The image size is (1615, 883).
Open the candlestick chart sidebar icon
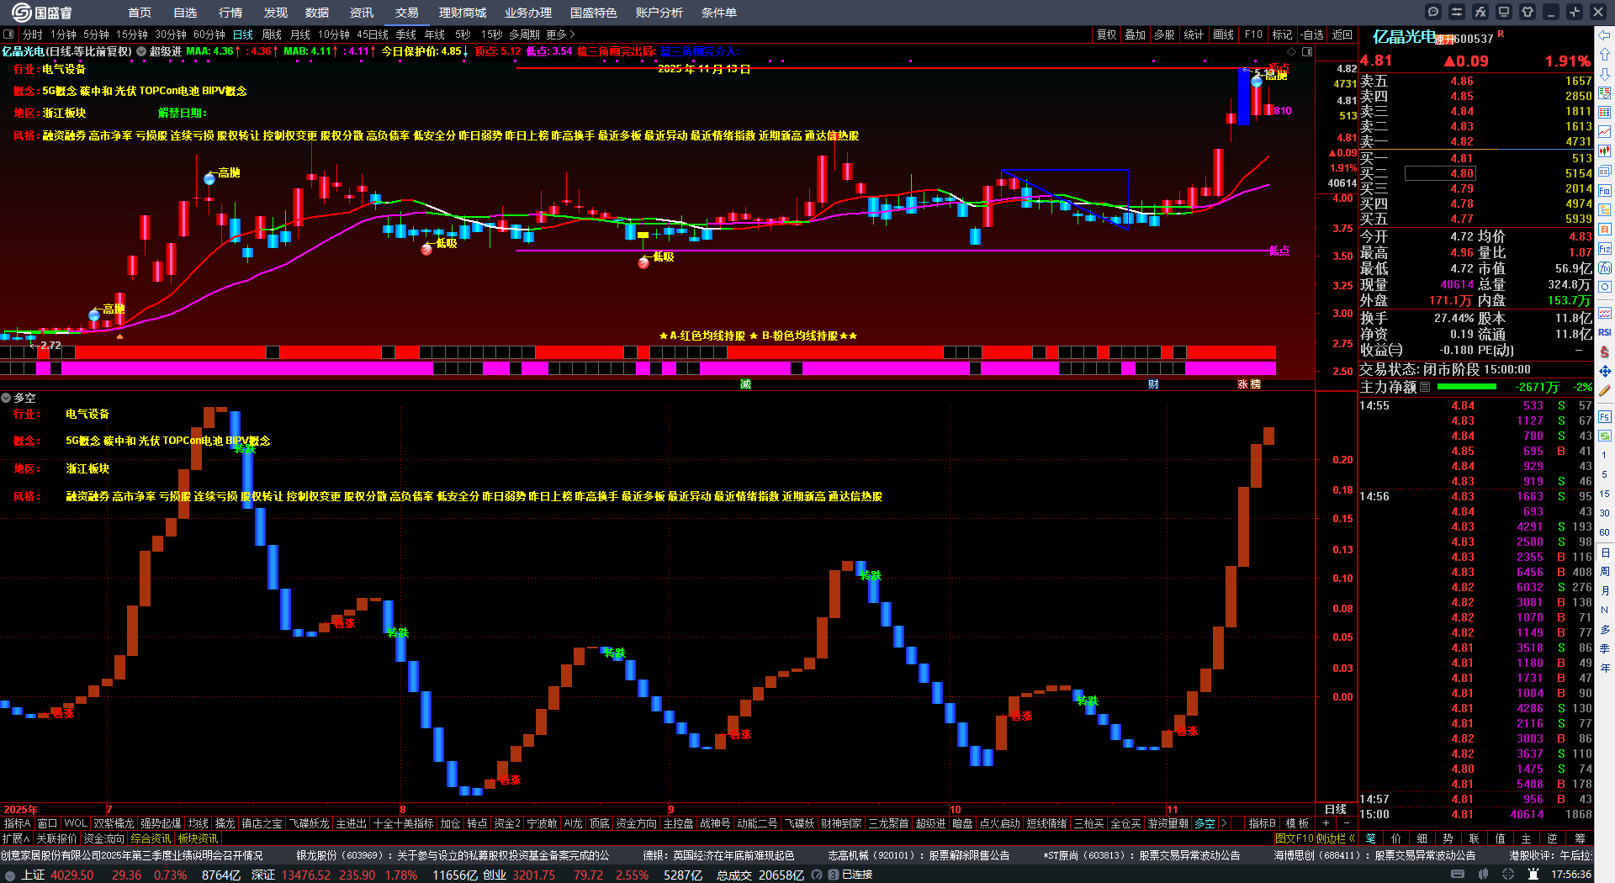point(1605,151)
